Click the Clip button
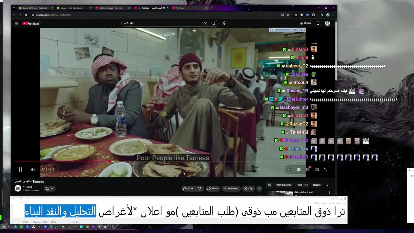 tap(248, 188)
